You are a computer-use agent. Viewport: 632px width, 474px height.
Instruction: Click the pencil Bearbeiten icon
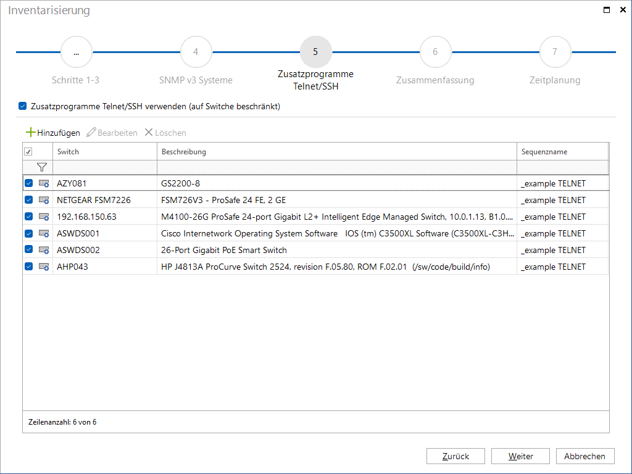point(91,132)
